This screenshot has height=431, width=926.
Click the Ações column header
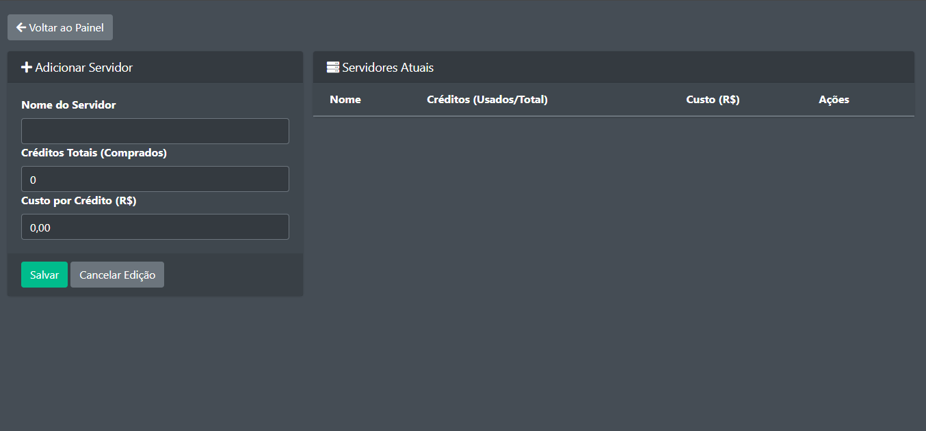pos(834,100)
